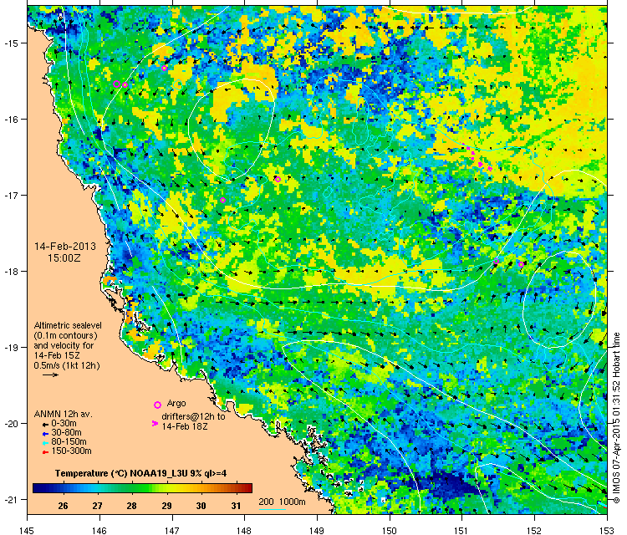Click the temperature color bar
Screen dimensions: 627x535
(142, 488)
